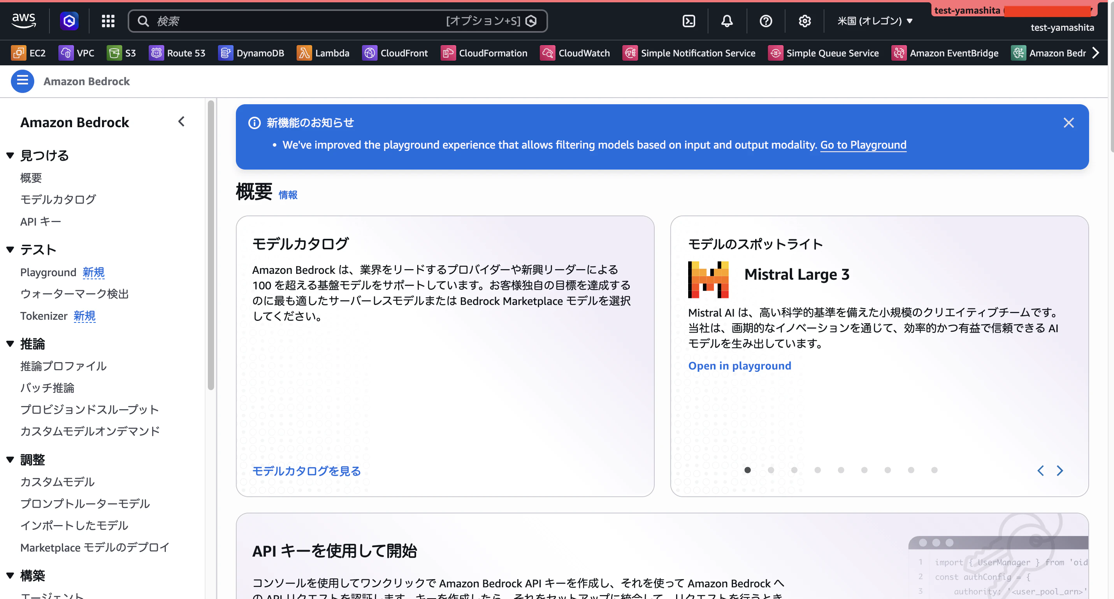
Task: Open Tokenizer in the sidebar
Action: point(44,315)
